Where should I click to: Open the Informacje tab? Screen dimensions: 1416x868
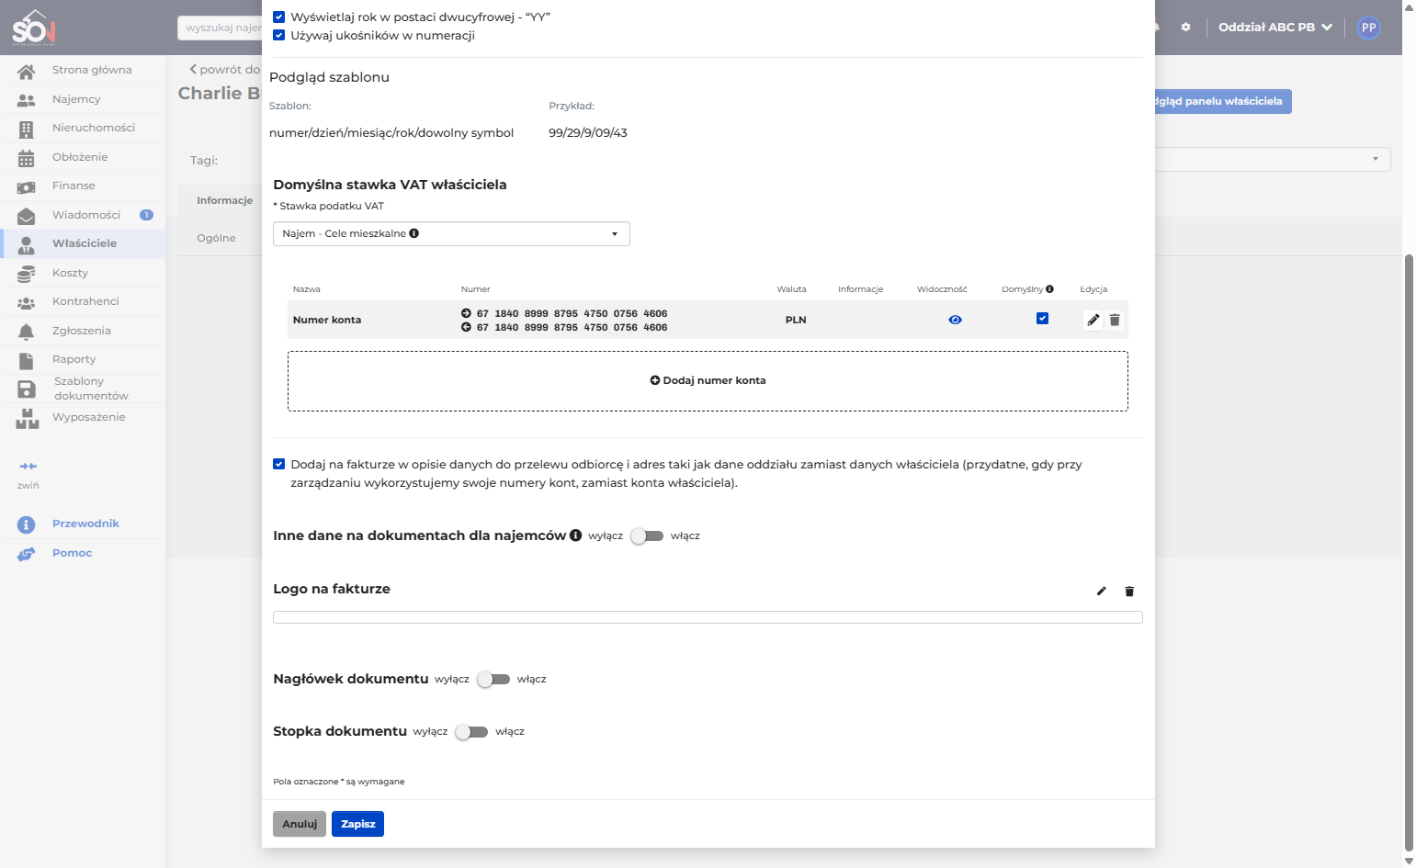[x=224, y=200]
